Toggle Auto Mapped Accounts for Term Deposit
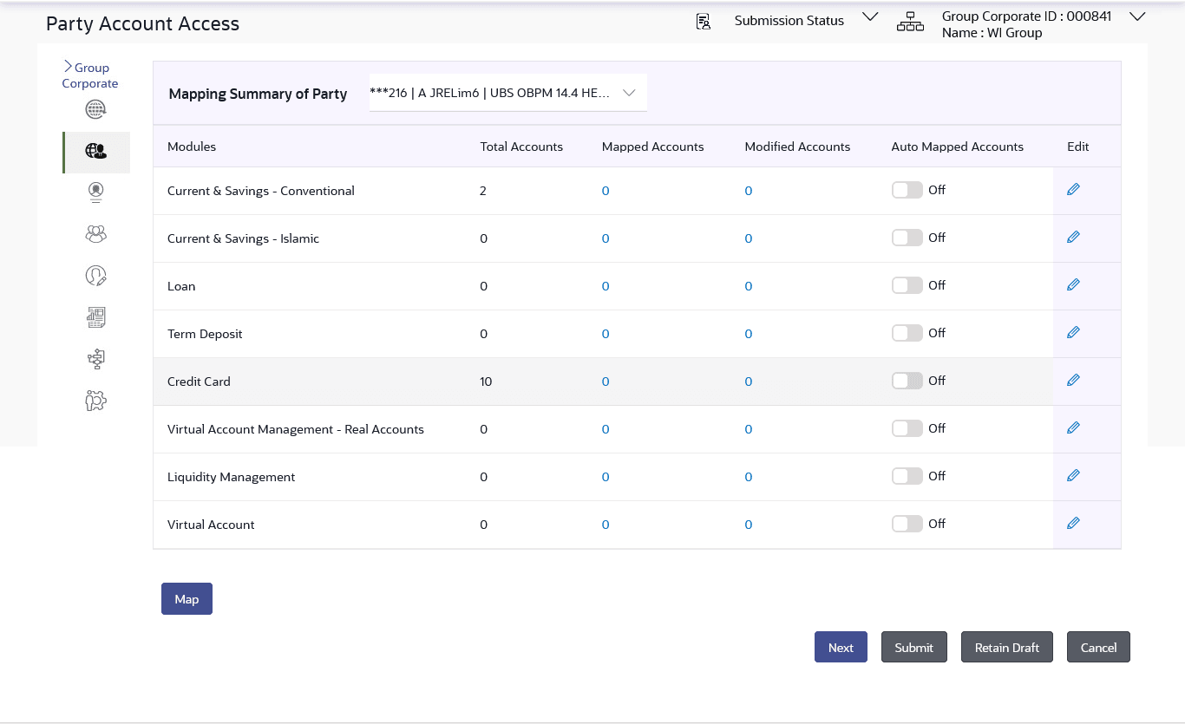 [x=907, y=333]
